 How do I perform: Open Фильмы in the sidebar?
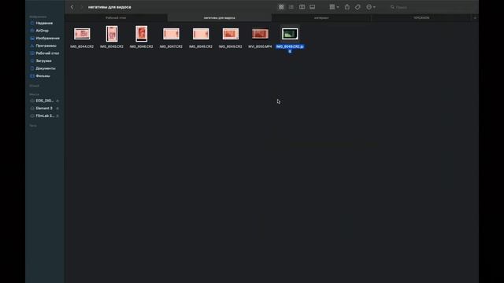tap(43, 76)
